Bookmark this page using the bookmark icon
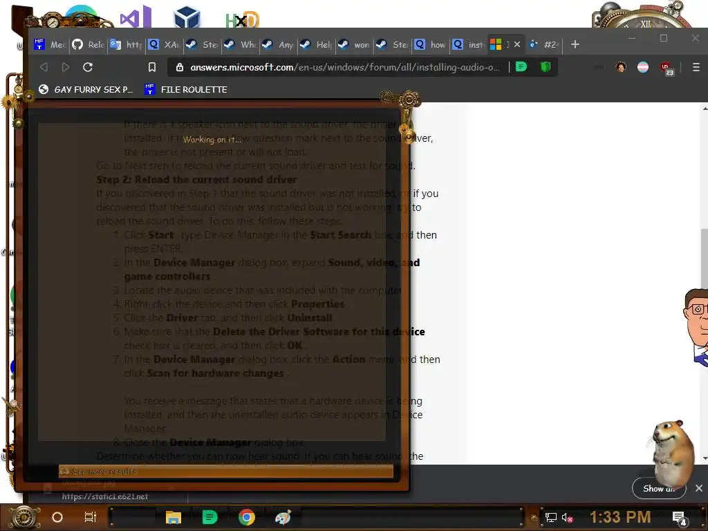This screenshot has height=531, width=708. [x=151, y=67]
